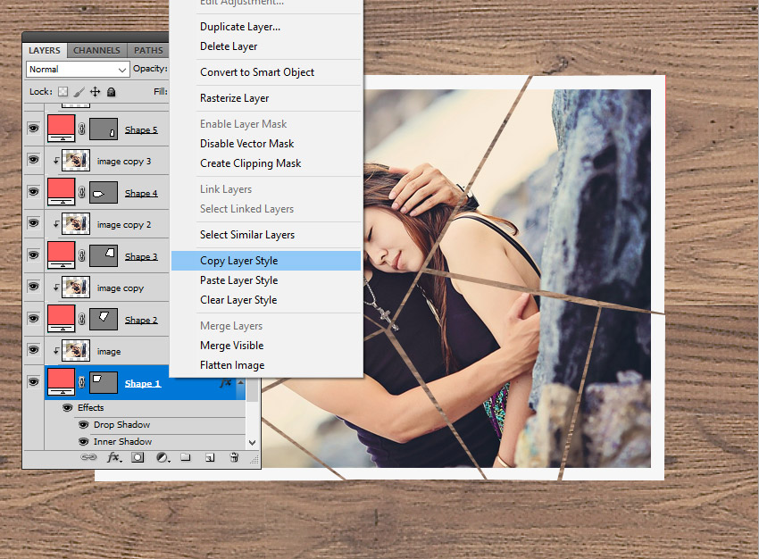Viewport: 759px width, 559px height.
Task: Click the Add layer style fx icon
Action: click(113, 457)
